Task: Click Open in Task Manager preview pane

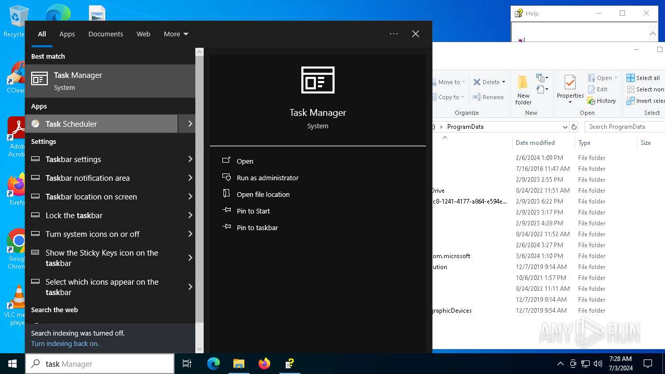Action: pos(245,161)
